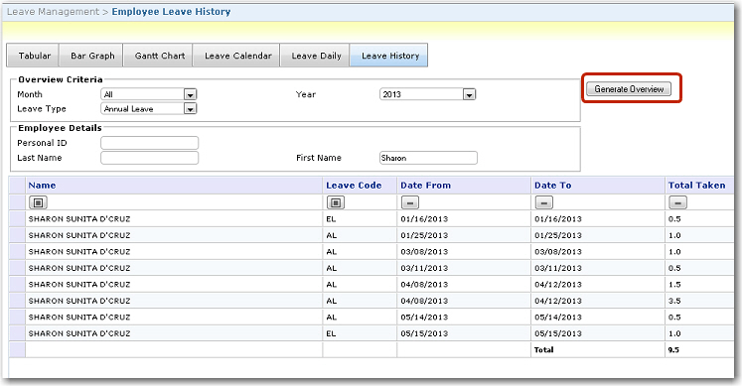Select the Gantt Chart tab
The width and height of the screenshot is (742, 386).
tap(159, 56)
